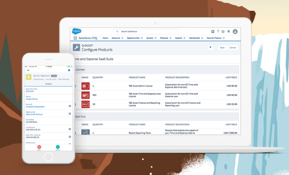The image size is (289, 175).
Task: Click the T&E Suite Admin License image
Action: tap(86, 86)
